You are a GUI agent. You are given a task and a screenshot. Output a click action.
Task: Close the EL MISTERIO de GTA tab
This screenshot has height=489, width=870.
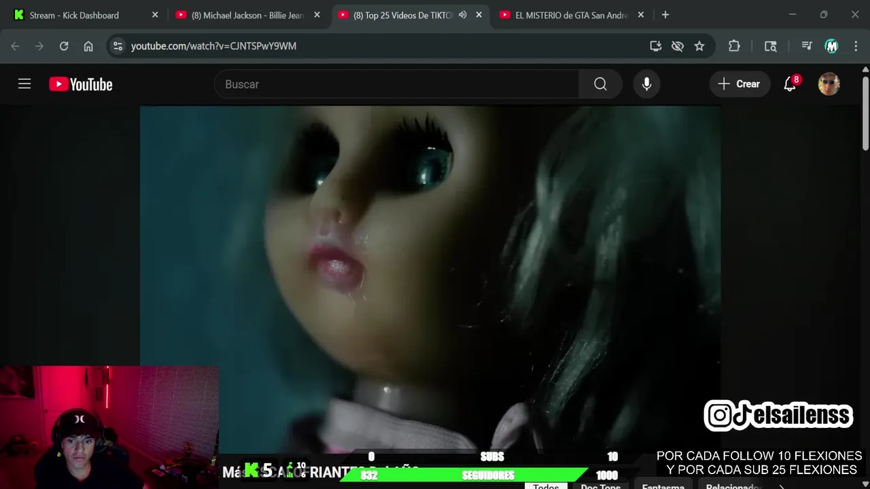point(640,15)
